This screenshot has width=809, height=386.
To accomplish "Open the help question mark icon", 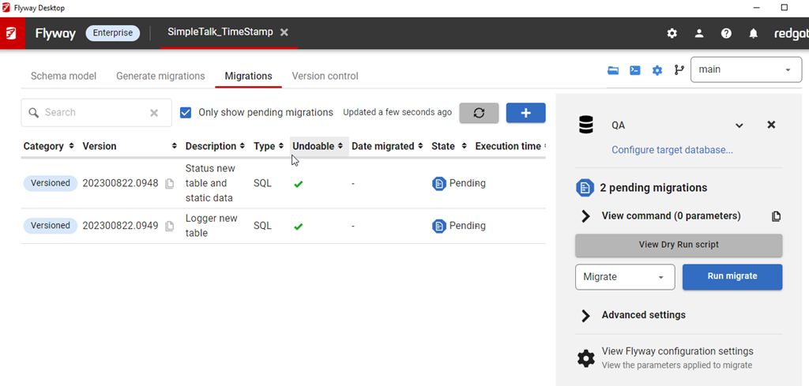I will 726,33.
